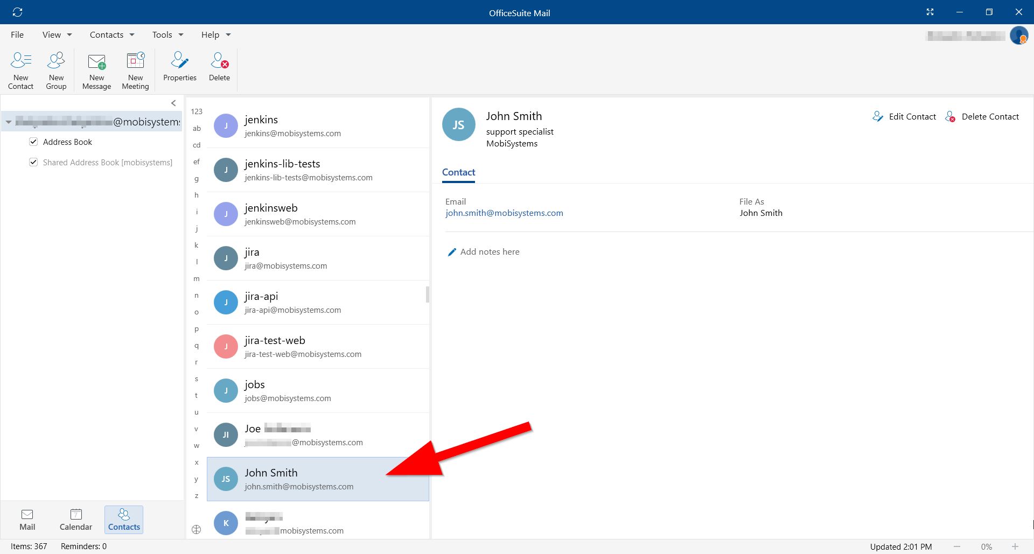
Task: Click the Edit Contact pen icon
Action: (x=878, y=116)
